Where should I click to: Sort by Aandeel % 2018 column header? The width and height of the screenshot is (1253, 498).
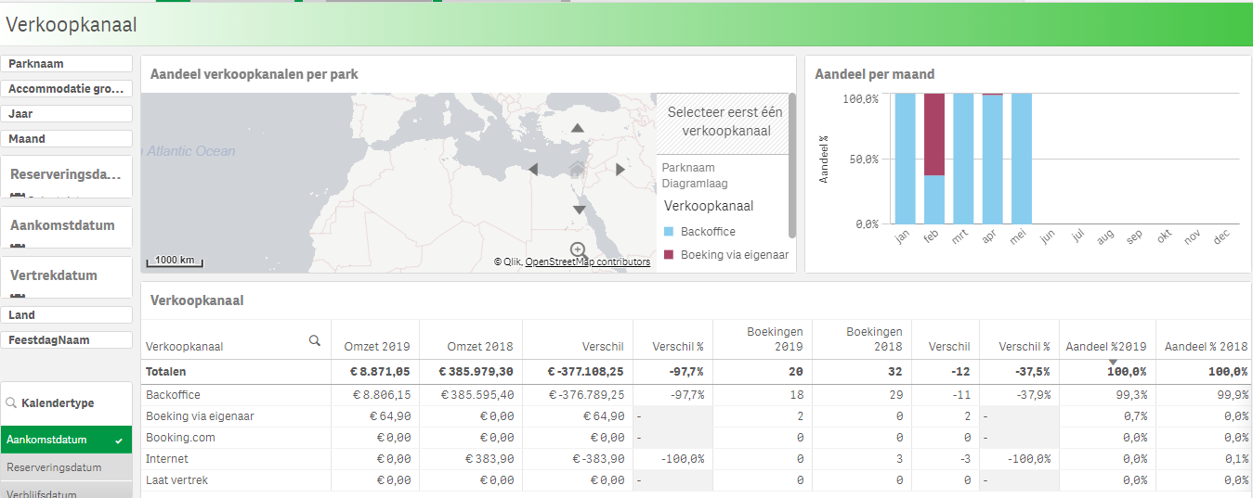pyautogui.click(x=1207, y=346)
